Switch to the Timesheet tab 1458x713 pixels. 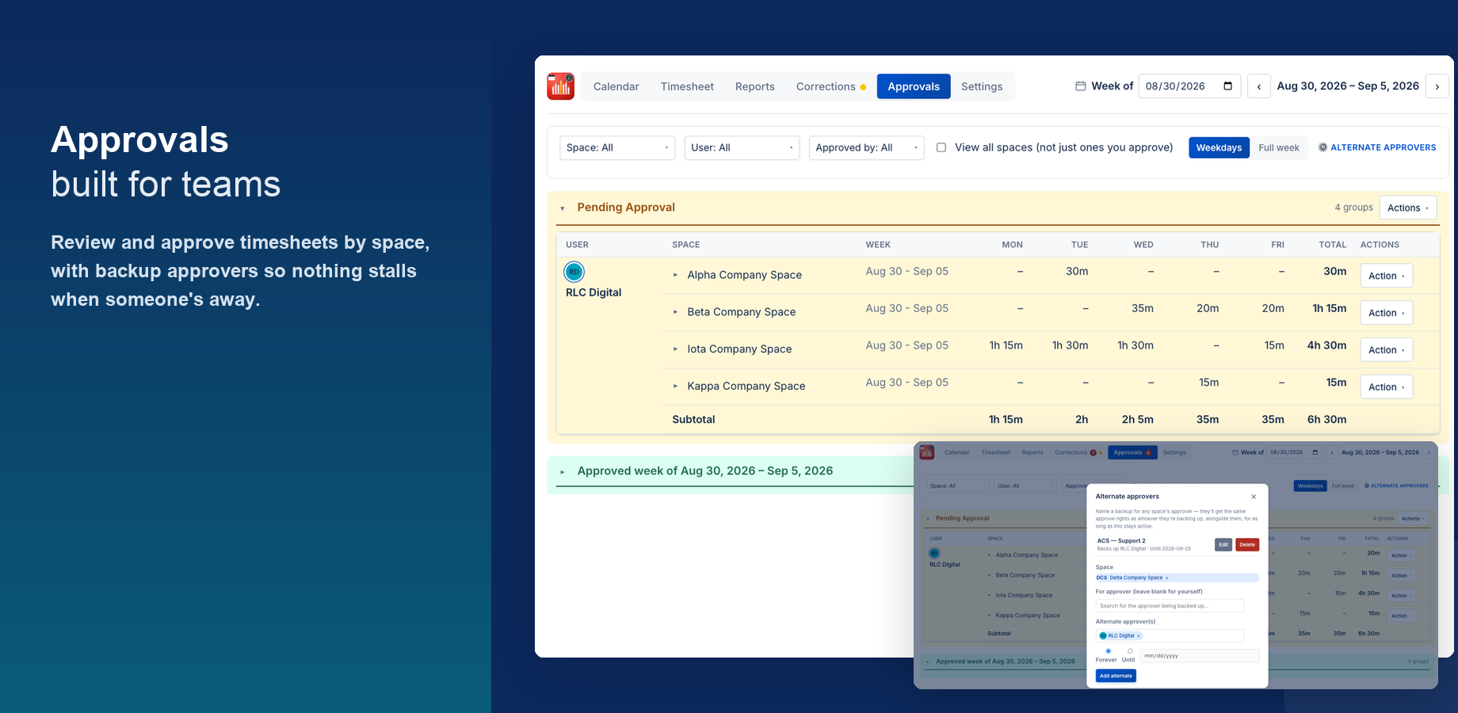(x=687, y=86)
